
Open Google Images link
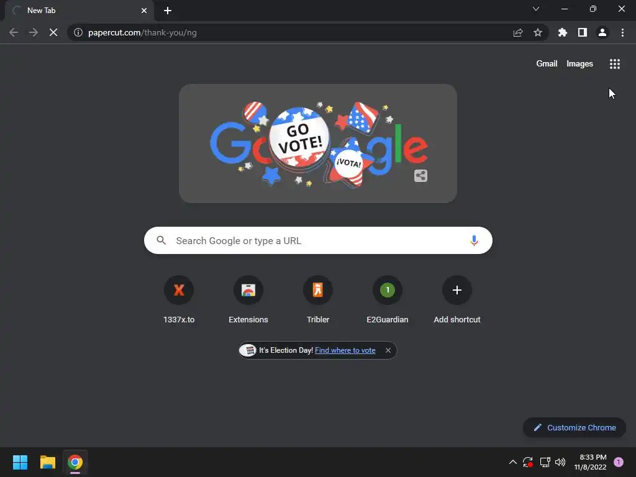pos(579,64)
